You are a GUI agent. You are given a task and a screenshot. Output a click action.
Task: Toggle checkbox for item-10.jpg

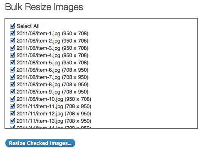12,99
